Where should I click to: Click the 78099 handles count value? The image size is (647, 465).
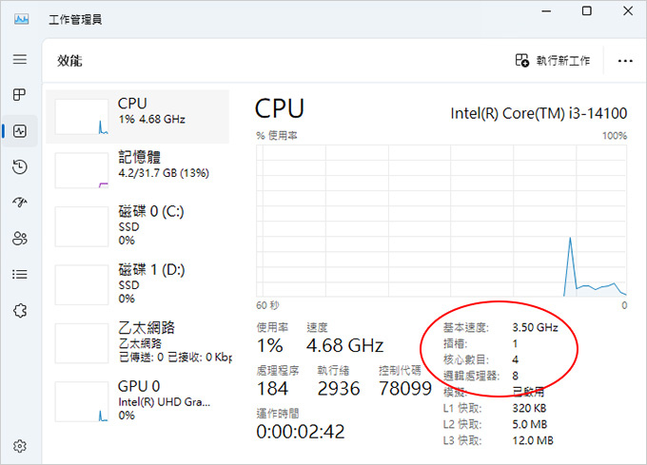point(405,389)
